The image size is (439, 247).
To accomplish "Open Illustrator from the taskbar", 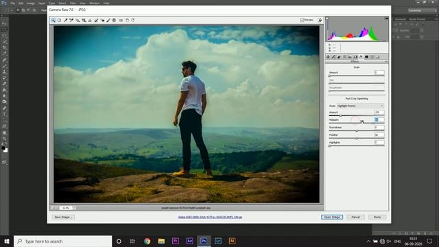I will (x=232, y=241).
